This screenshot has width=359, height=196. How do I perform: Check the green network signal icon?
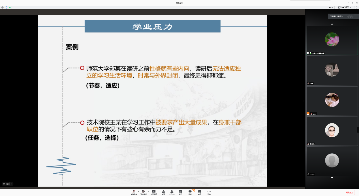click(x=10, y=7)
